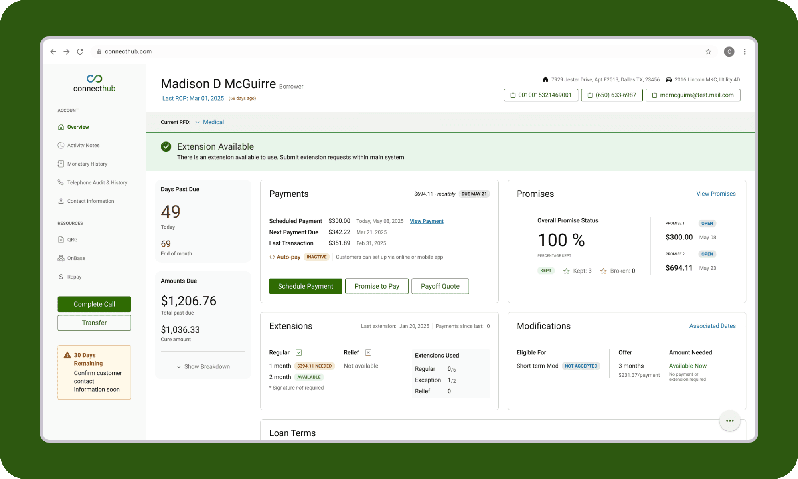Click the Relief extension unavailable checkbox
Image resolution: width=798 pixels, height=479 pixels.
368,352
